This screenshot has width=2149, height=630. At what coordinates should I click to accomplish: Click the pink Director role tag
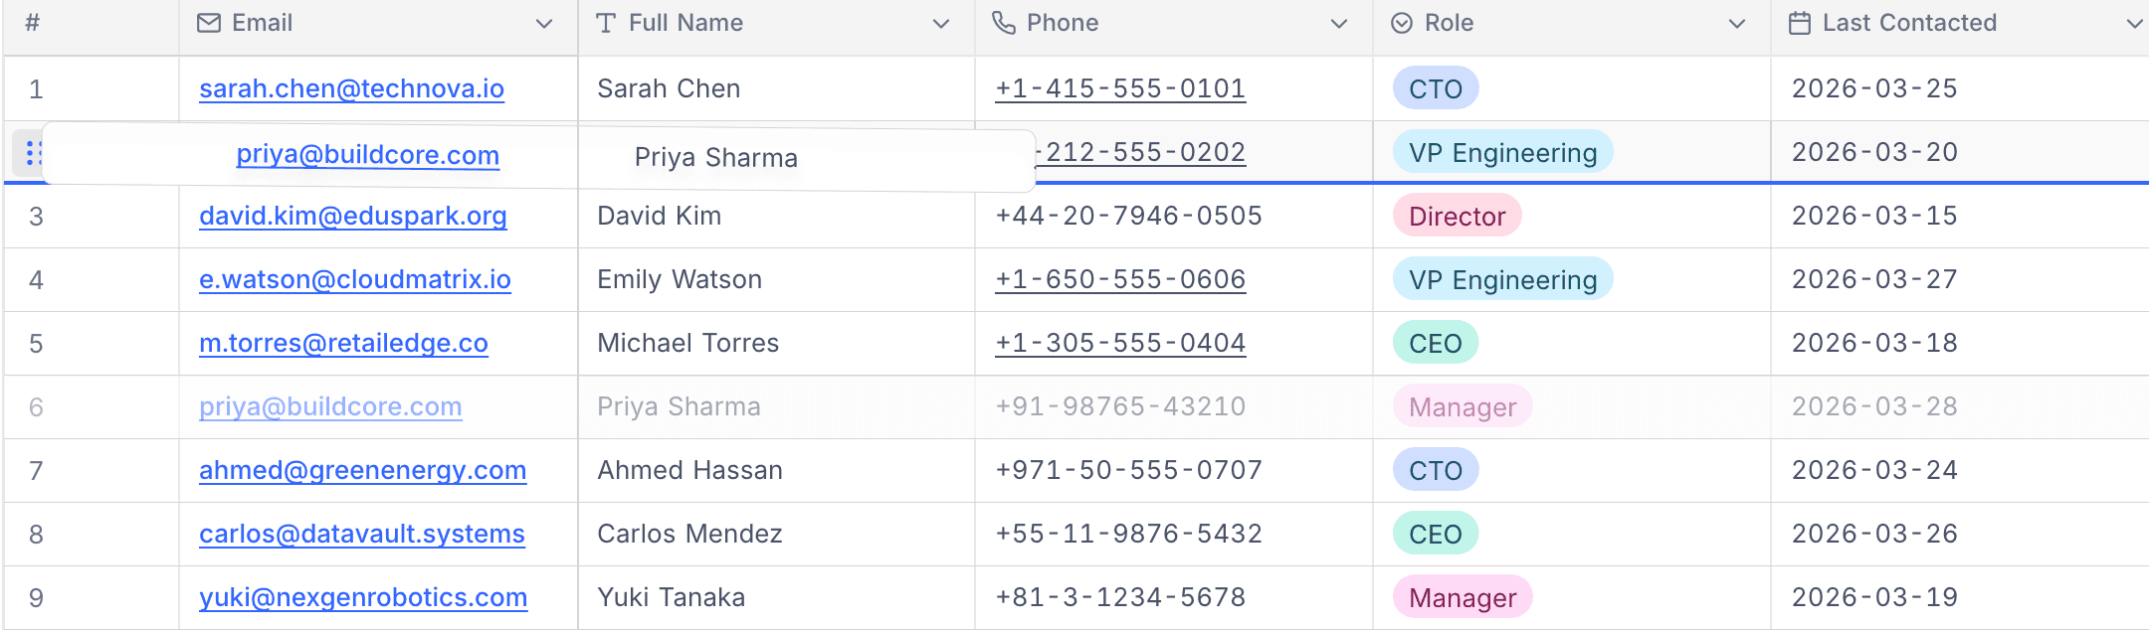coord(1458,216)
